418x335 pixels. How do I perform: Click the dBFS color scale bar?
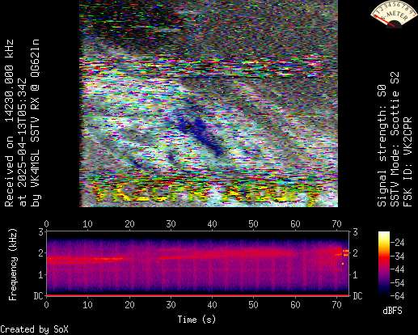[x=384, y=264]
